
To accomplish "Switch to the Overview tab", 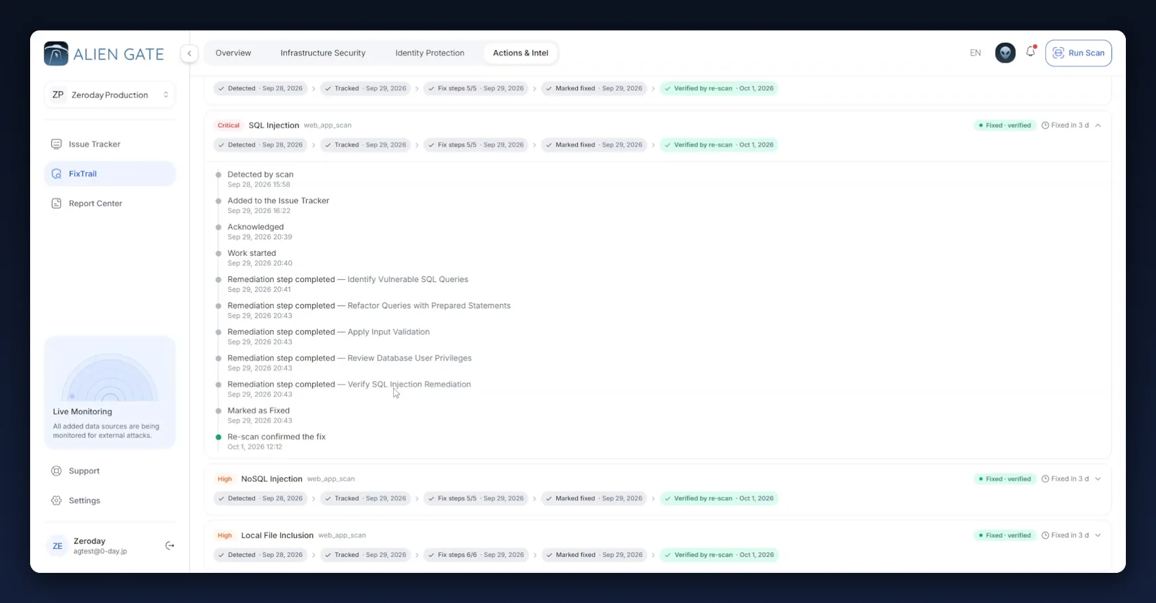I will pos(234,53).
